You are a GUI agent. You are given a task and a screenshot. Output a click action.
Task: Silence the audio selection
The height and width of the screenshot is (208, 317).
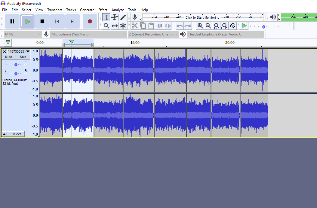(x=168, y=26)
